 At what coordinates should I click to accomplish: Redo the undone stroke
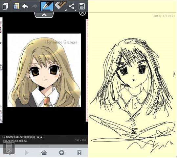point(34,6)
